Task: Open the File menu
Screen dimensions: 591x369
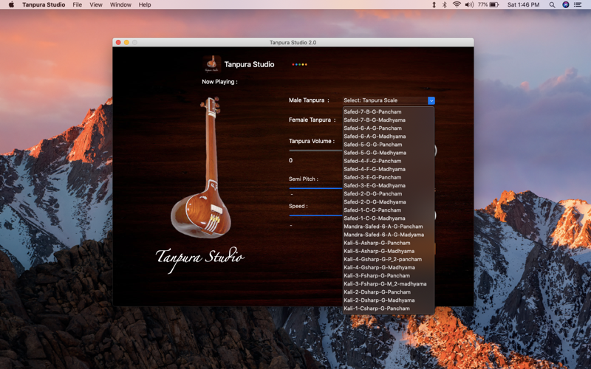Action: (x=78, y=4)
